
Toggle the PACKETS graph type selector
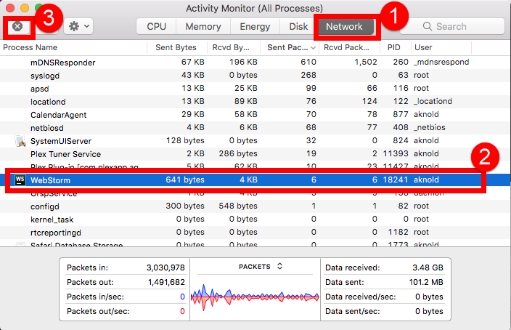coord(261,267)
